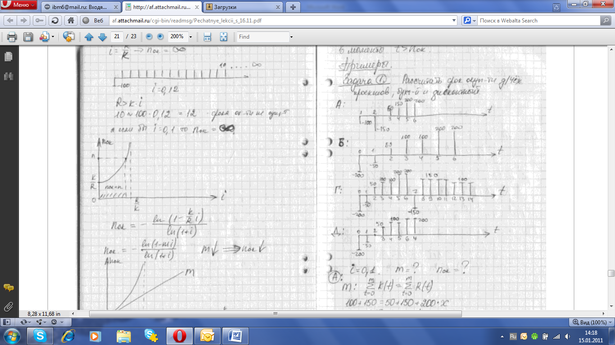
Task: Open the Windows Start menu
Action: pyautogui.click(x=12, y=336)
